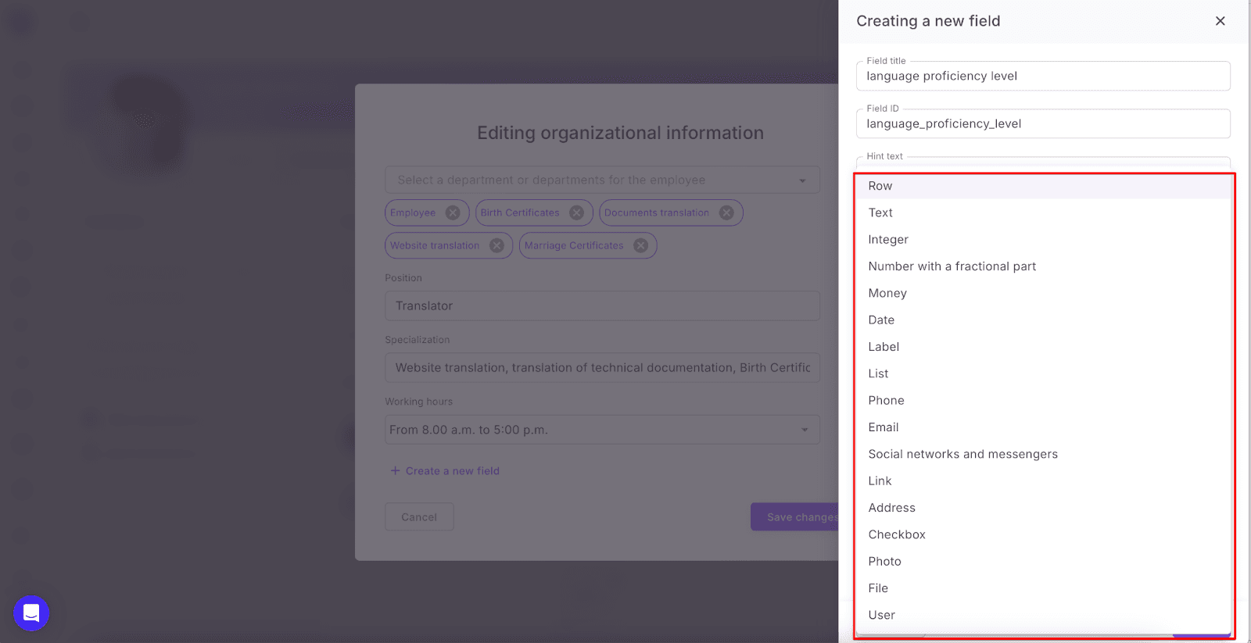
Task: Pick the Date field type
Action: coord(880,320)
